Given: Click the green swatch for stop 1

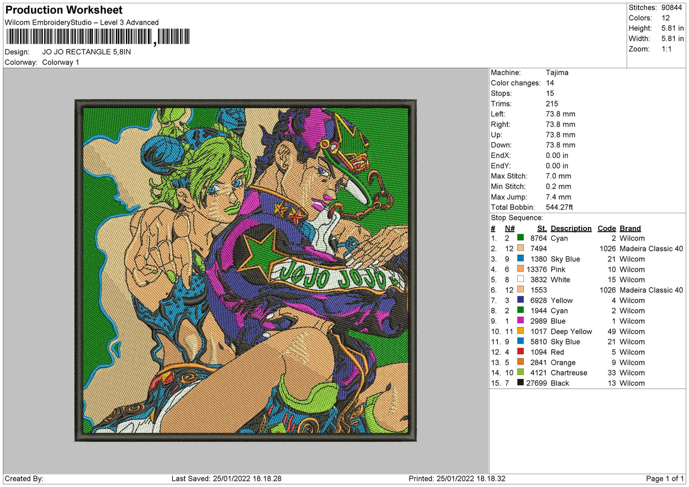Looking at the screenshot, I should (x=520, y=238).
